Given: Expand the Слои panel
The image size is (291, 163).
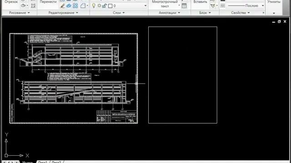Looking at the screenshot, I should (119, 13).
